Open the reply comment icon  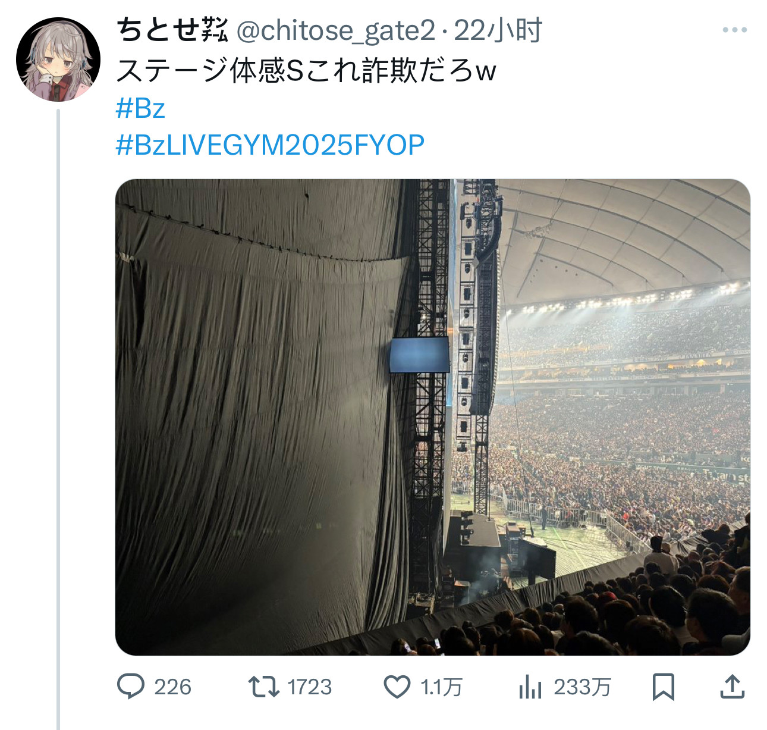pyautogui.click(x=130, y=687)
